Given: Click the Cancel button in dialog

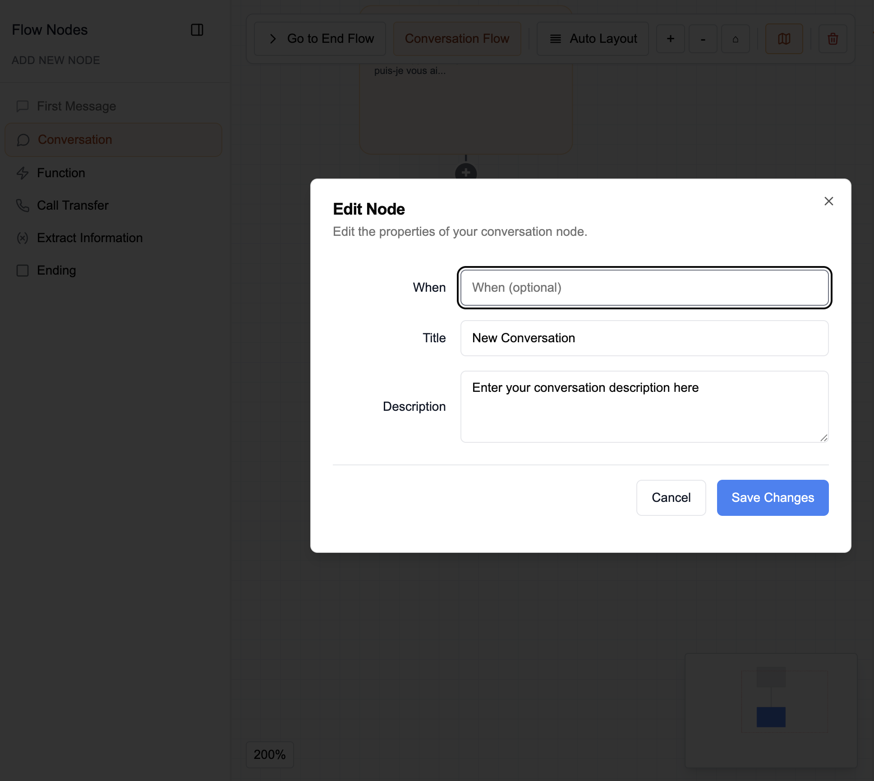Looking at the screenshot, I should [x=671, y=498].
